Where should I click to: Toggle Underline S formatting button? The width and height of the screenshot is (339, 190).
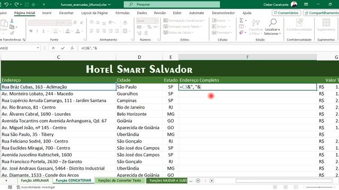pos(43,31)
